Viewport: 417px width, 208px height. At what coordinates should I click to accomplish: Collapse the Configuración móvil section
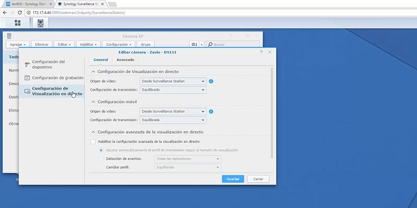tap(93, 102)
